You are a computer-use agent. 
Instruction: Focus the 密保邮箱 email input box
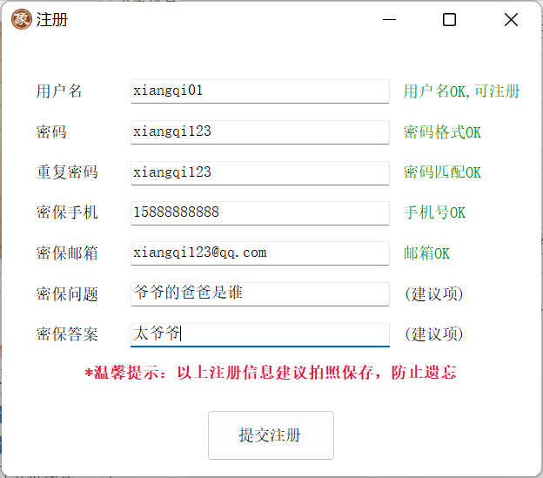(x=259, y=253)
